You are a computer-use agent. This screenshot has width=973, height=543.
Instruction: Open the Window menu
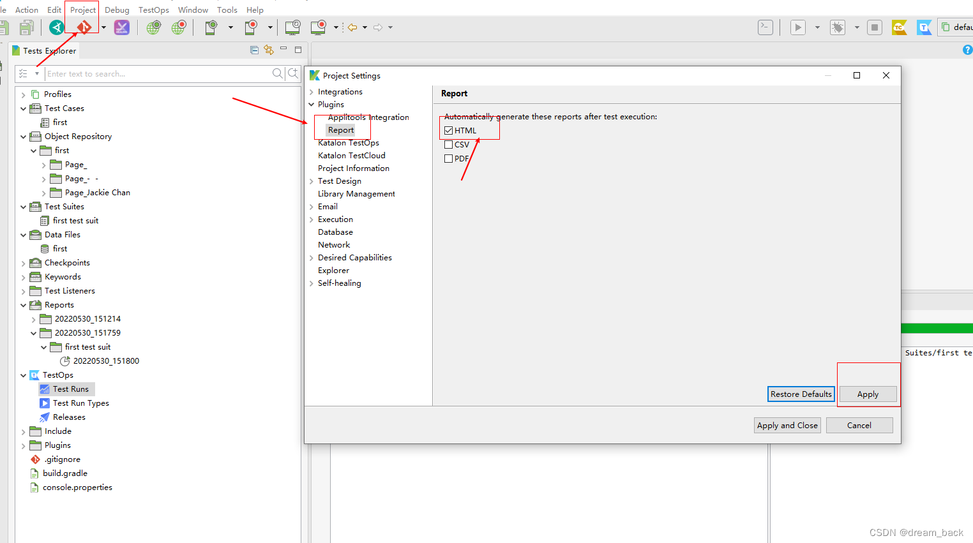[x=193, y=10]
